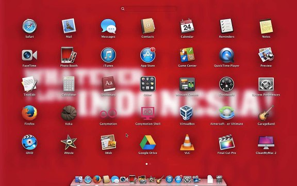Launch VirtualBox
Viewport: 297px width, 186px height.
click(x=187, y=113)
